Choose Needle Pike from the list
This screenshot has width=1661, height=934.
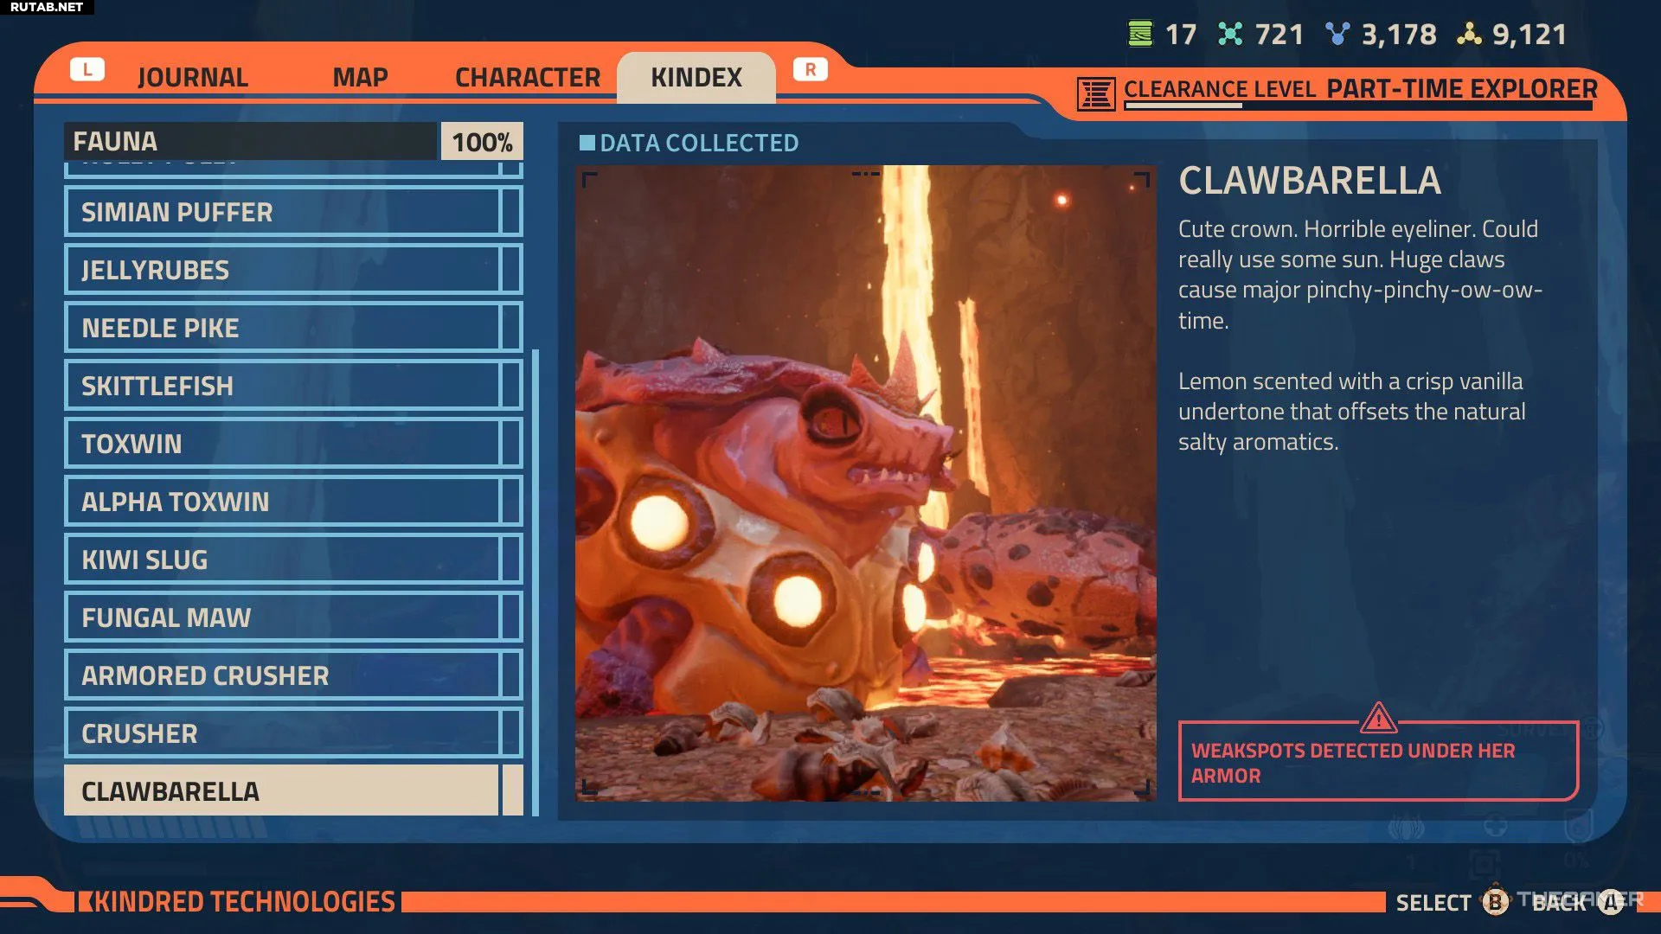(293, 328)
